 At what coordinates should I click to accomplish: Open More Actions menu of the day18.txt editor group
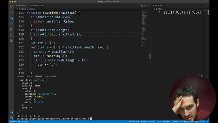pos(207,5)
